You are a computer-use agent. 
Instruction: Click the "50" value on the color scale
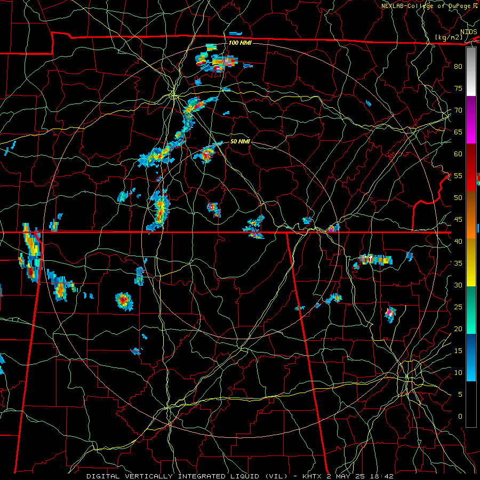pyautogui.click(x=458, y=197)
